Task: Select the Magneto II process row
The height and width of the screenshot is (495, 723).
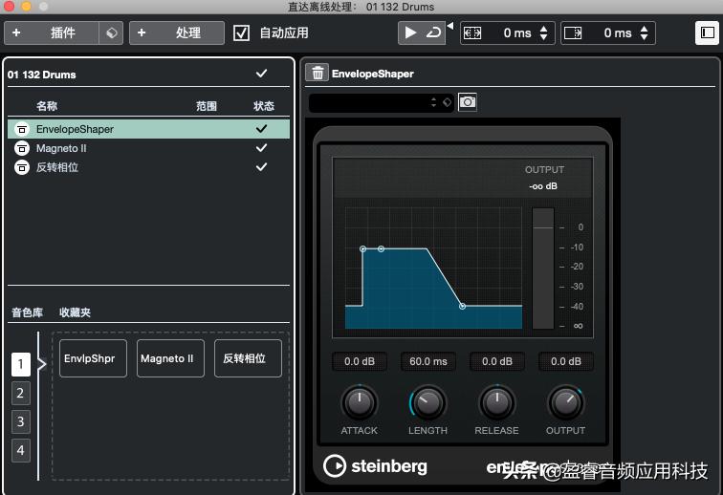Action: click(x=148, y=148)
